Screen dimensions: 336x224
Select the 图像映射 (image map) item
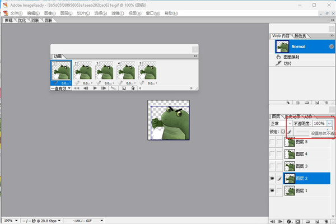(x=292, y=57)
